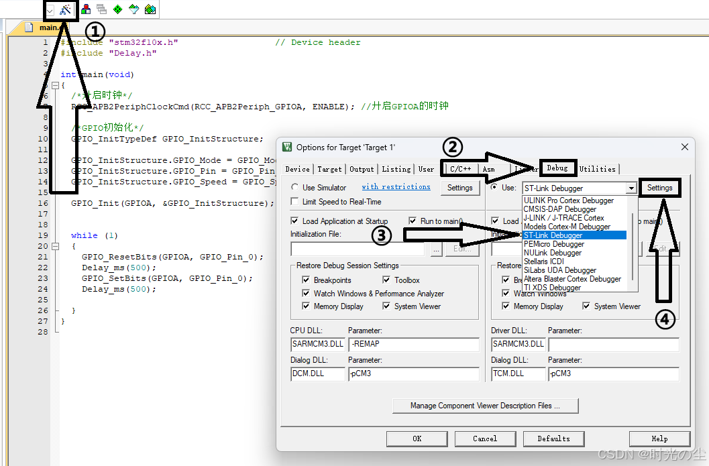Viewport: 709px width, 466px height.
Task: Switch to the Target tab
Action: (x=329, y=169)
